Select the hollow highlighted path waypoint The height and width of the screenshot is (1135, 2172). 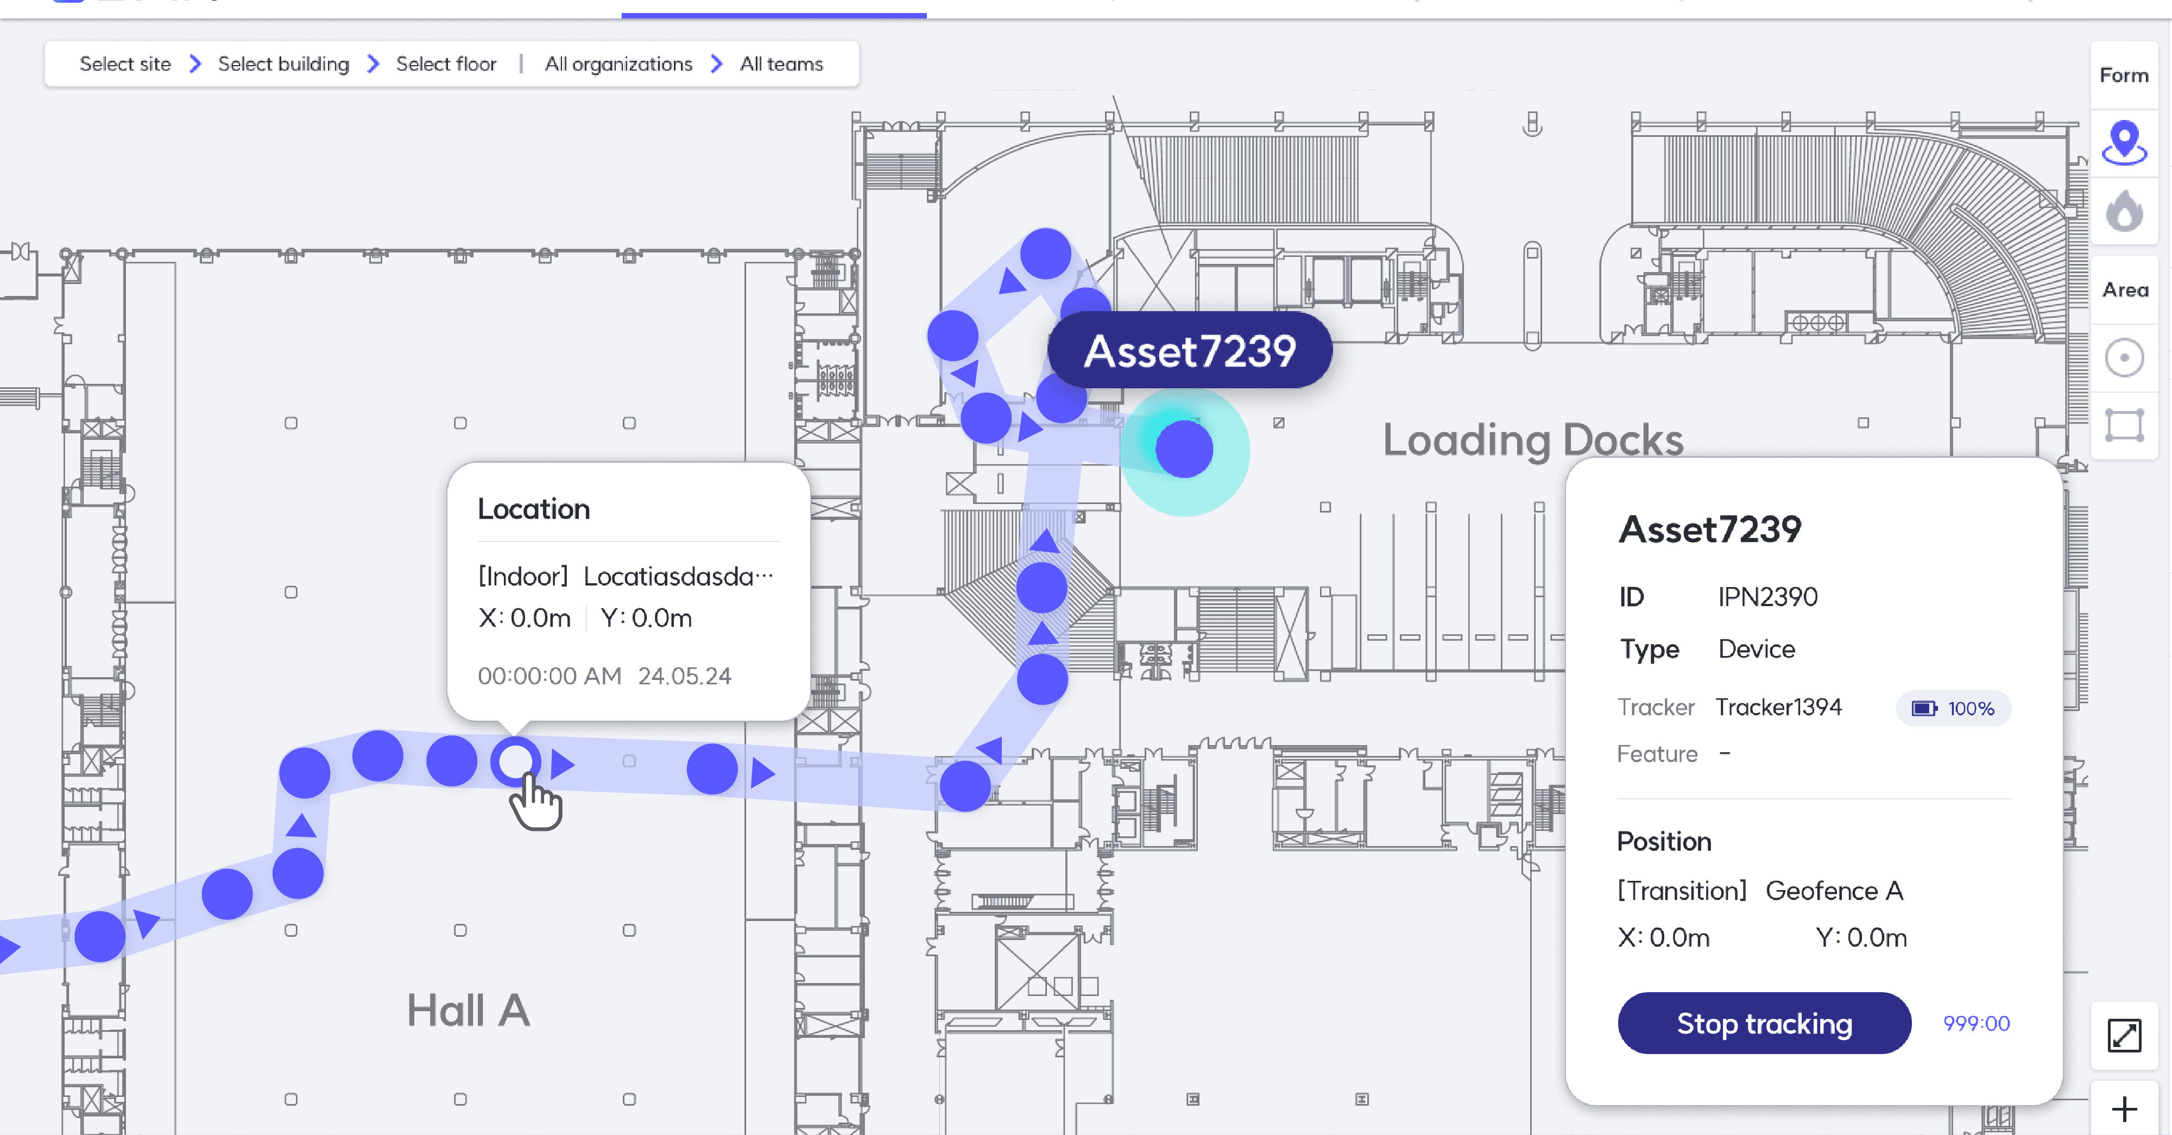tap(515, 762)
